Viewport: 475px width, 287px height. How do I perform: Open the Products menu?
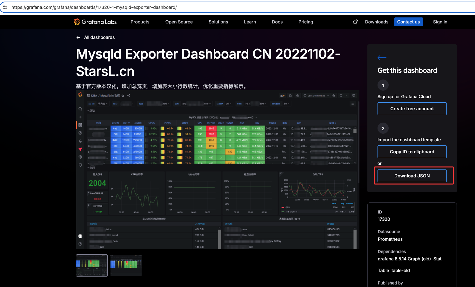tap(140, 22)
